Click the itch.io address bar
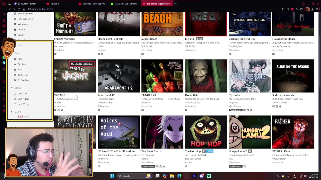The width and height of the screenshot is (321, 180). 150,9
